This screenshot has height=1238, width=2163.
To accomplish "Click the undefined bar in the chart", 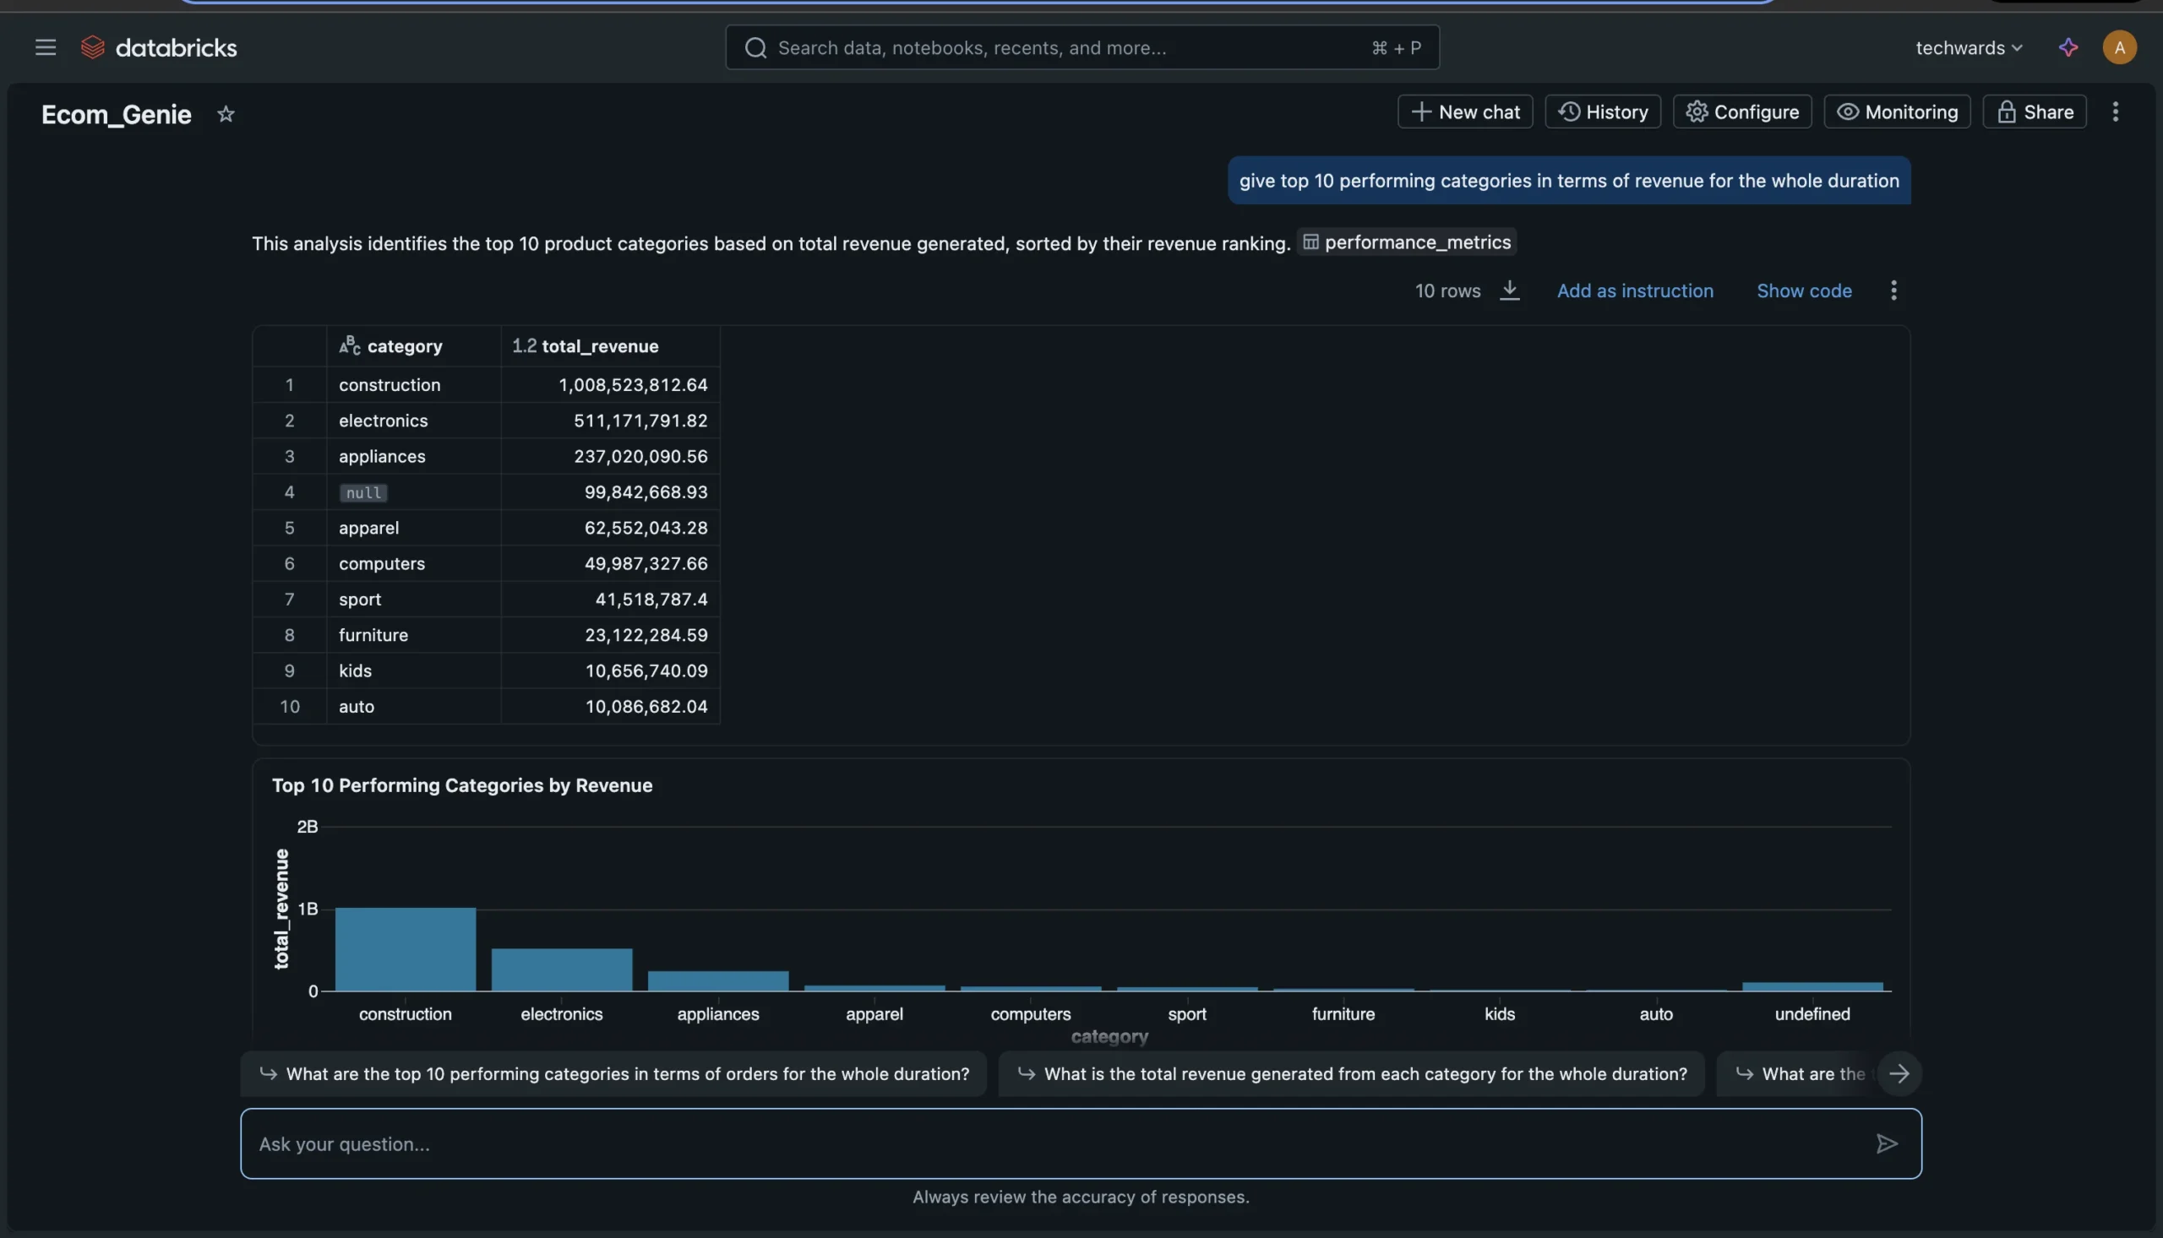I will [x=1812, y=987].
